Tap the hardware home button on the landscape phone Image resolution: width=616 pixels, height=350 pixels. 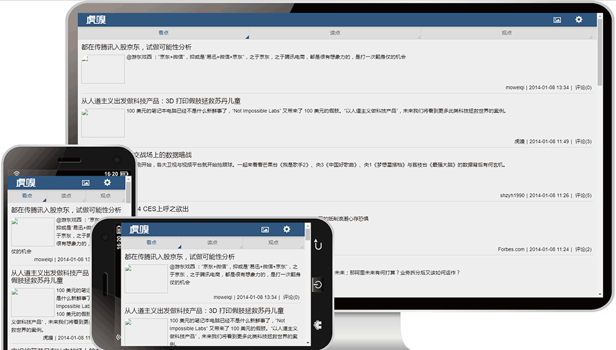[318, 285]
